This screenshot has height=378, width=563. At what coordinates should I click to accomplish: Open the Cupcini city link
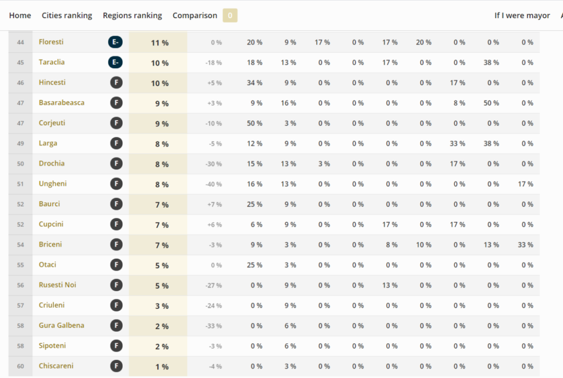coord(51,224)
